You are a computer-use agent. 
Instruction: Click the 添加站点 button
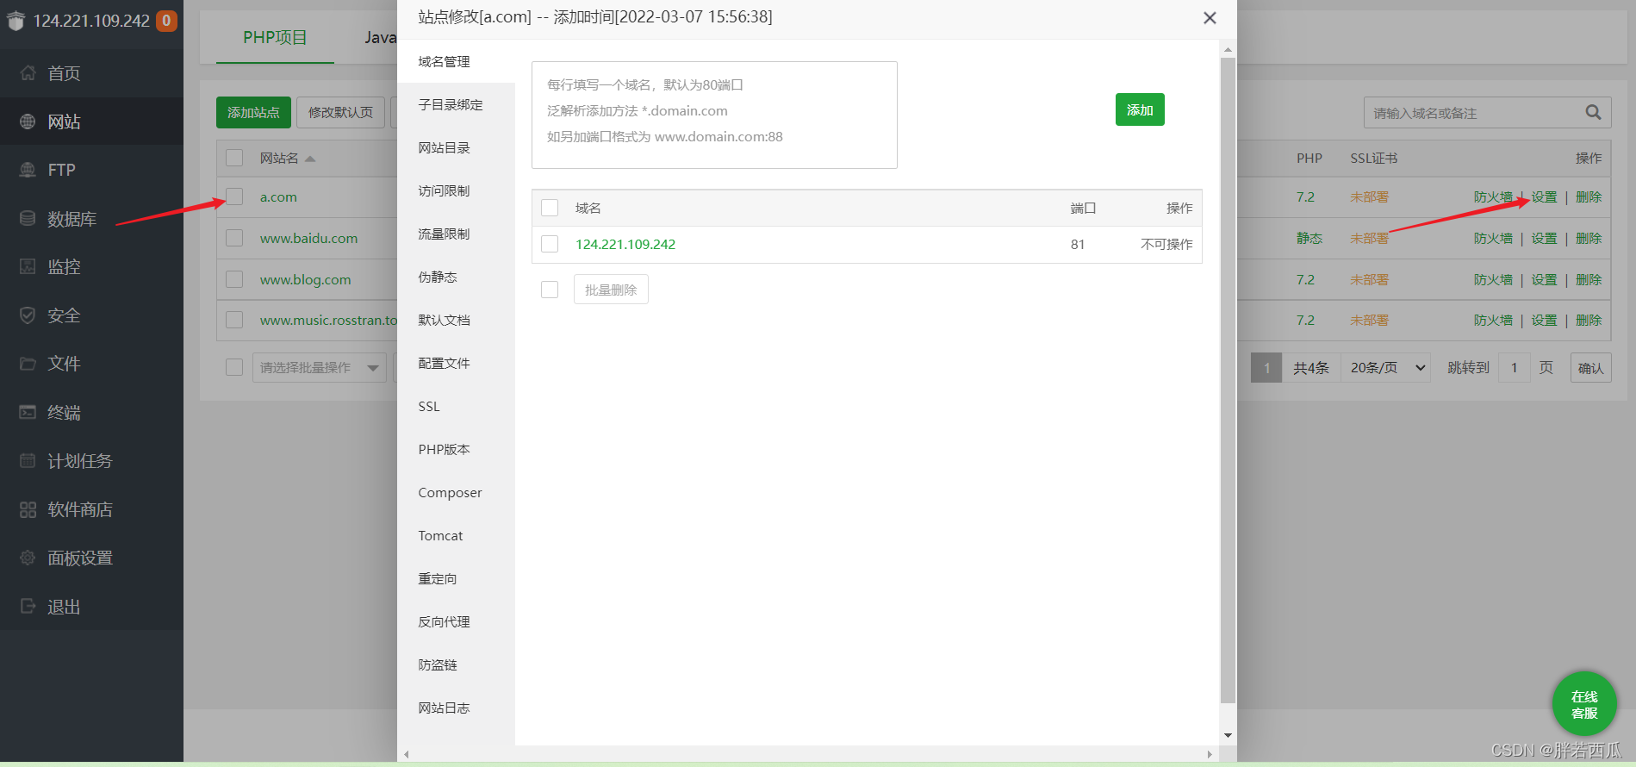(253, 112)
